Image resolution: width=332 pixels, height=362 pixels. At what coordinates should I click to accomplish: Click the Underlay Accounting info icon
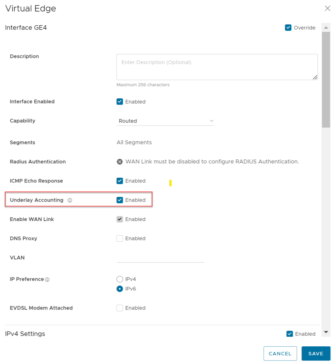70,200
